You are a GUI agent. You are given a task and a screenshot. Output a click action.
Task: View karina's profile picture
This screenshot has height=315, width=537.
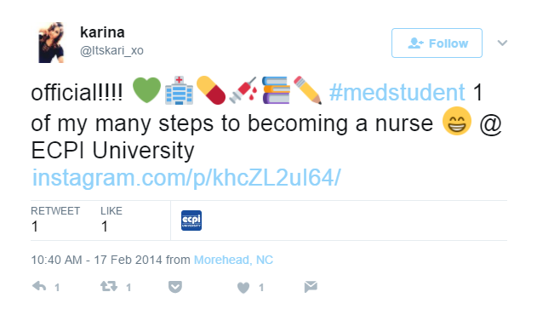point(51,43)
